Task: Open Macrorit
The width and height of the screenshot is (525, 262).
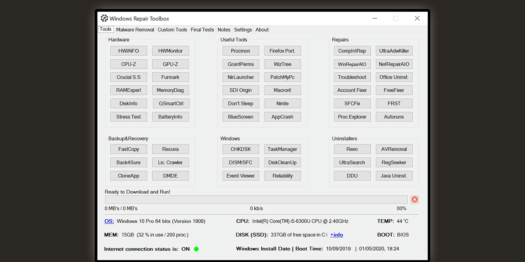Action: tap(283, 90)
